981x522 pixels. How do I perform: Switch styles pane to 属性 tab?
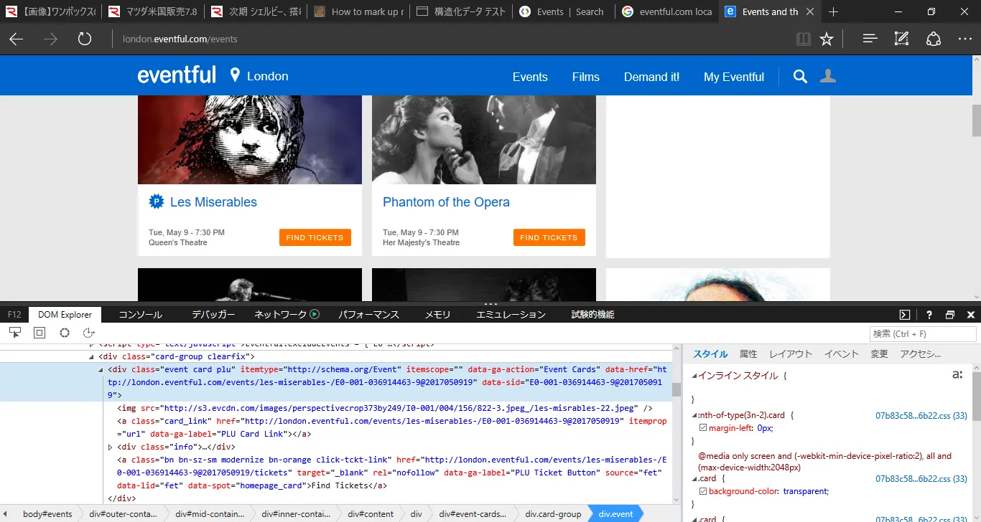pyautogui.click(x=748, y=354)
